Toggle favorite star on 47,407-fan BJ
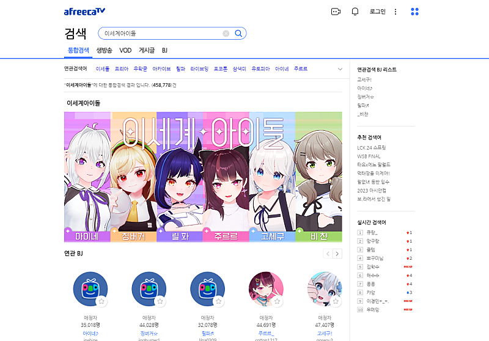 [336, 301]
